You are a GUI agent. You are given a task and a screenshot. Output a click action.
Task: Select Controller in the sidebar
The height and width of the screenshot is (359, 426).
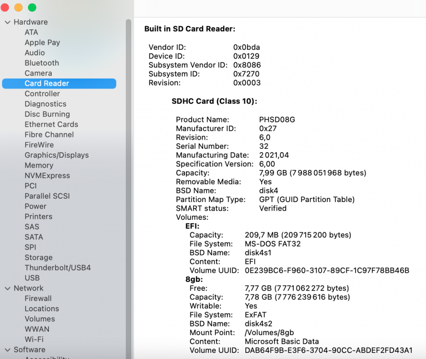click(42, 94)
